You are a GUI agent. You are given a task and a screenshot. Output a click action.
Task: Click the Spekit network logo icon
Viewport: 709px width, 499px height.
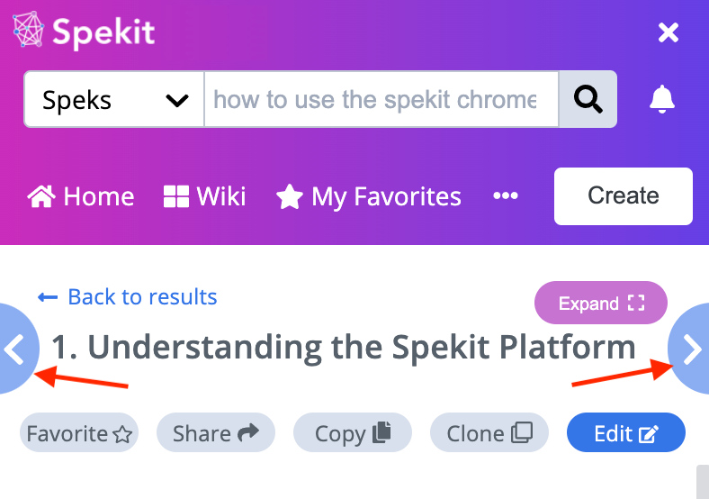click(29, 30)
